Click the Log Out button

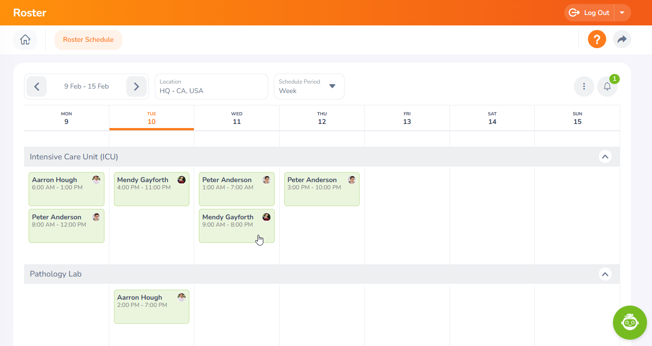589,13
